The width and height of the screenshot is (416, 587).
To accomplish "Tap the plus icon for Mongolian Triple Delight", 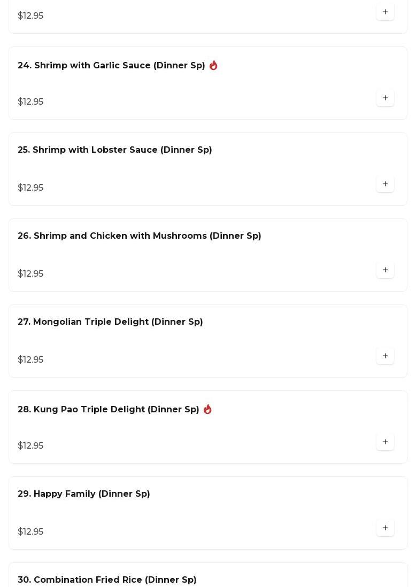I will pyautogui.click(x=385, y=356).
